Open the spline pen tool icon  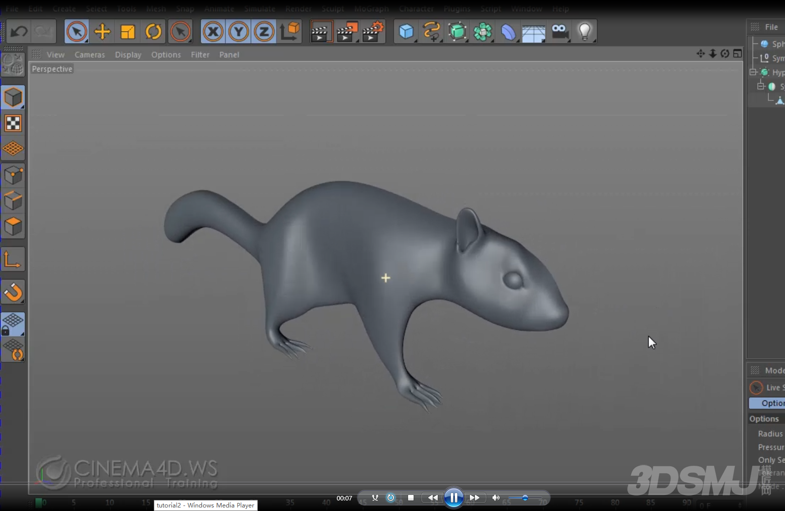(432, 32)
